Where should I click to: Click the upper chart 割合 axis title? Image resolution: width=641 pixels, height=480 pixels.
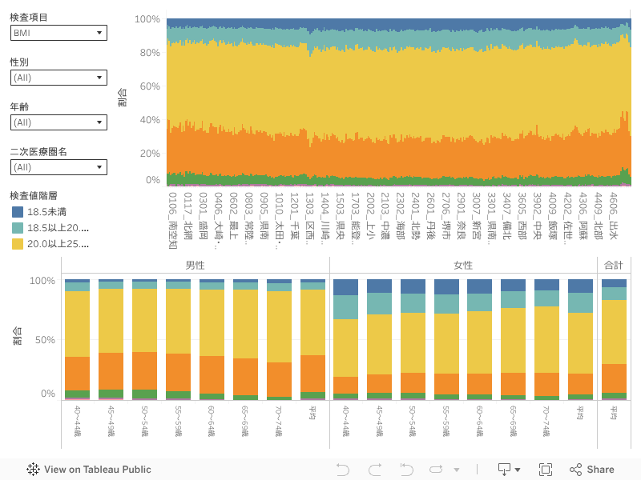[123, 98]
